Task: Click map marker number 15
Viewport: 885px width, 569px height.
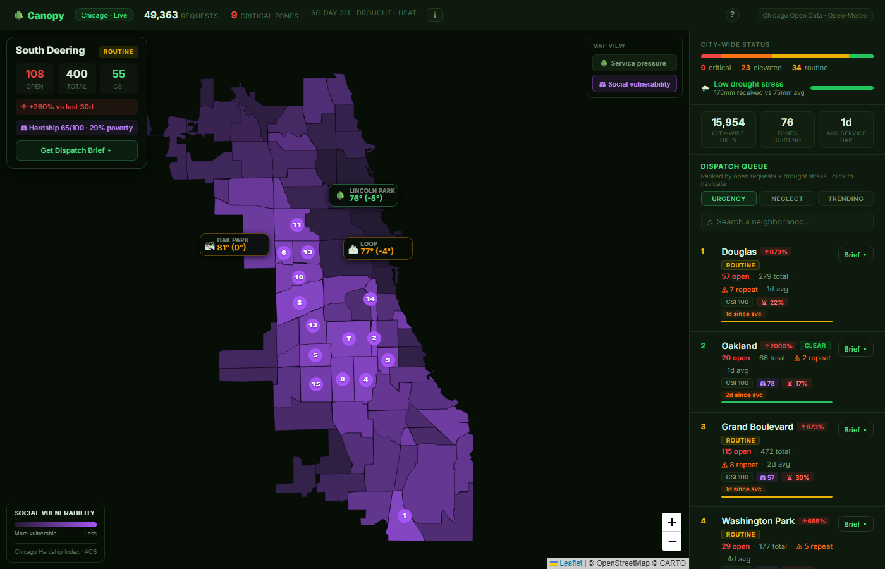Action: click(316, 384)
